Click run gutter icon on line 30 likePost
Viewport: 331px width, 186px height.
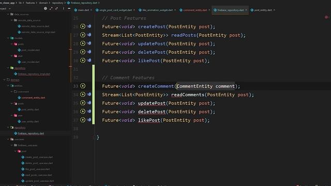83,60
